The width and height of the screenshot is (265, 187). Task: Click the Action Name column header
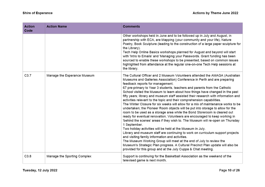pos(56,26)
